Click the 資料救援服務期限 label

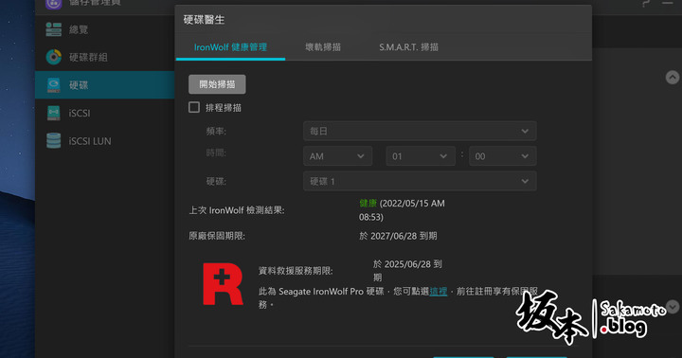(296, 271)
